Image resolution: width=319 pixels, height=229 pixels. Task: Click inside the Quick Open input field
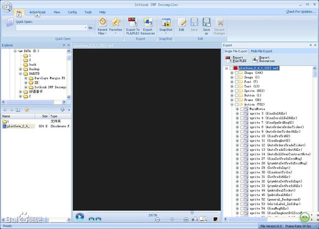tap(50, 28)
